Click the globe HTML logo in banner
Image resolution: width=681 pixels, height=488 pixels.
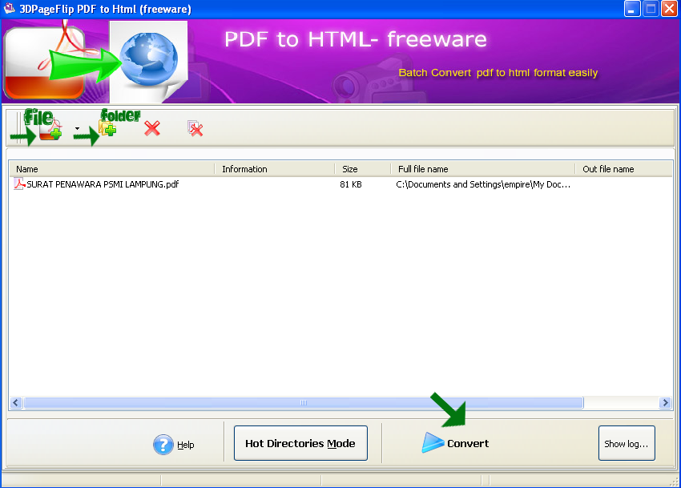click(x=148, y=59)
